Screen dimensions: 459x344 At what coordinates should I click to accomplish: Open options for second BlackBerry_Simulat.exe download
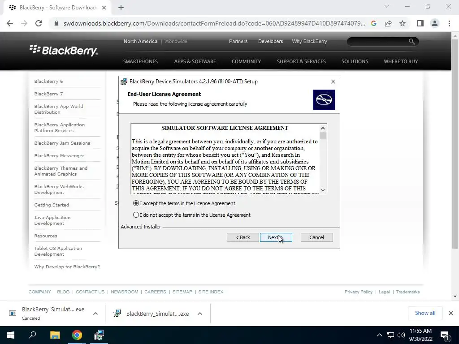pyautogui.click(x=200, y=314)
